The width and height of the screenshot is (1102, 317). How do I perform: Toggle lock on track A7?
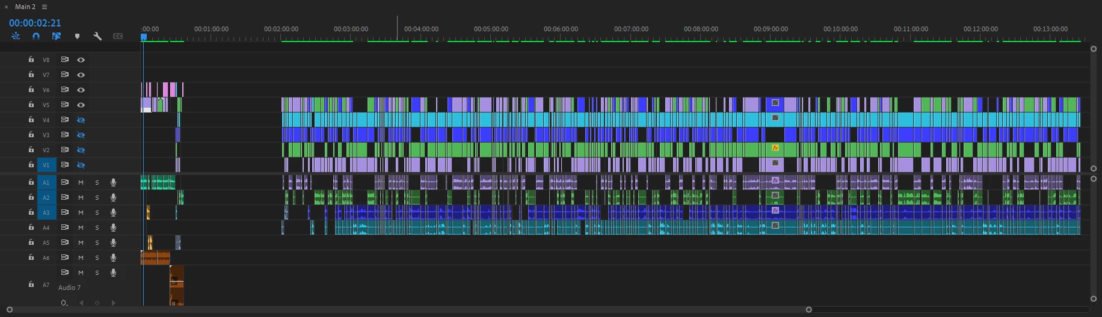pyautogui.click(x=31, y=285)
